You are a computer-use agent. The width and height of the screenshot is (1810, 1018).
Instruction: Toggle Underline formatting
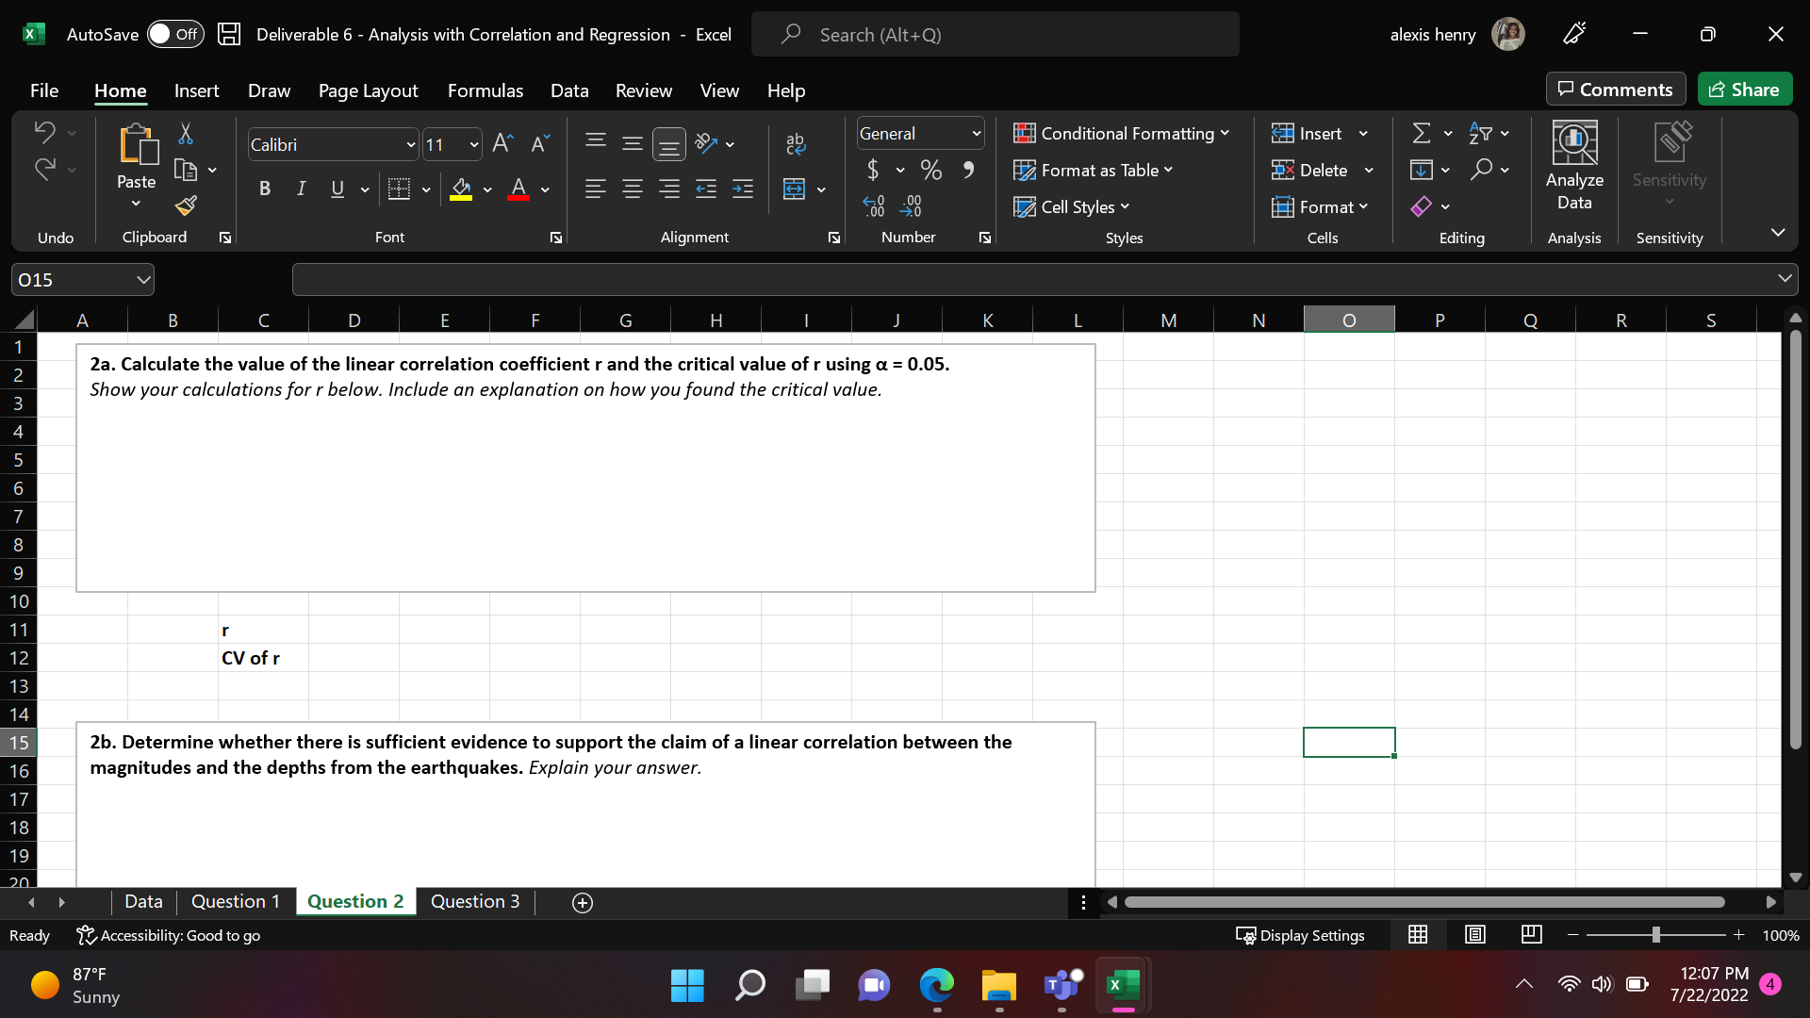pos(337,189)
